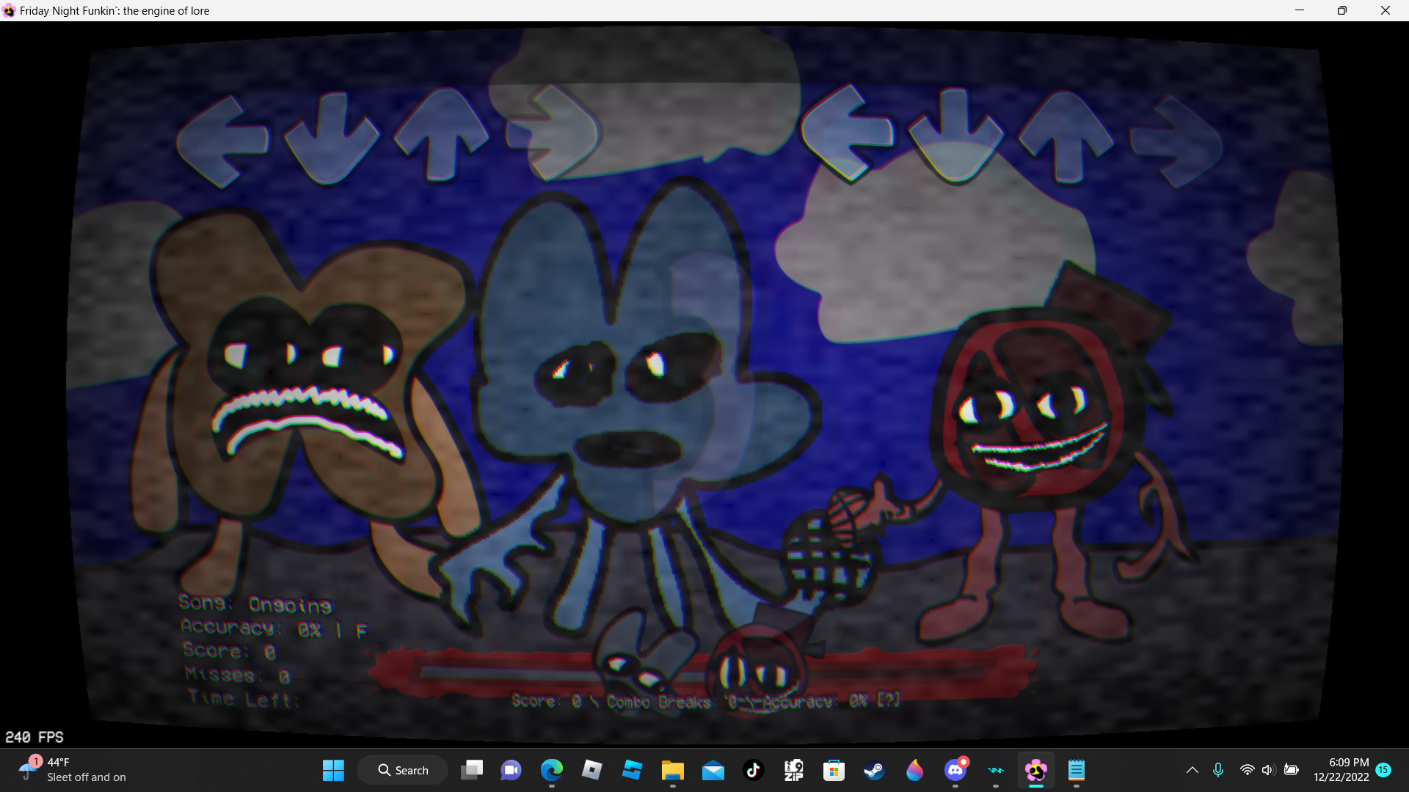Launch Steam from the taskbar
The height and width of the screenshot is (792, 1409).
click(x=874, y=770)
